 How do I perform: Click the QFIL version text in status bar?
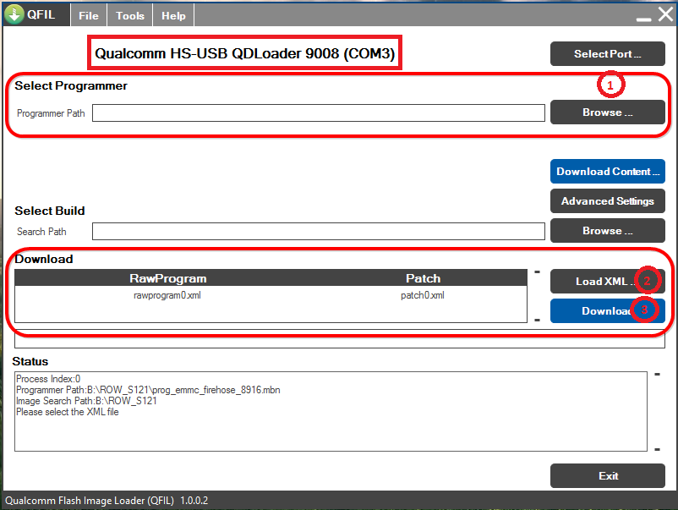107,501
